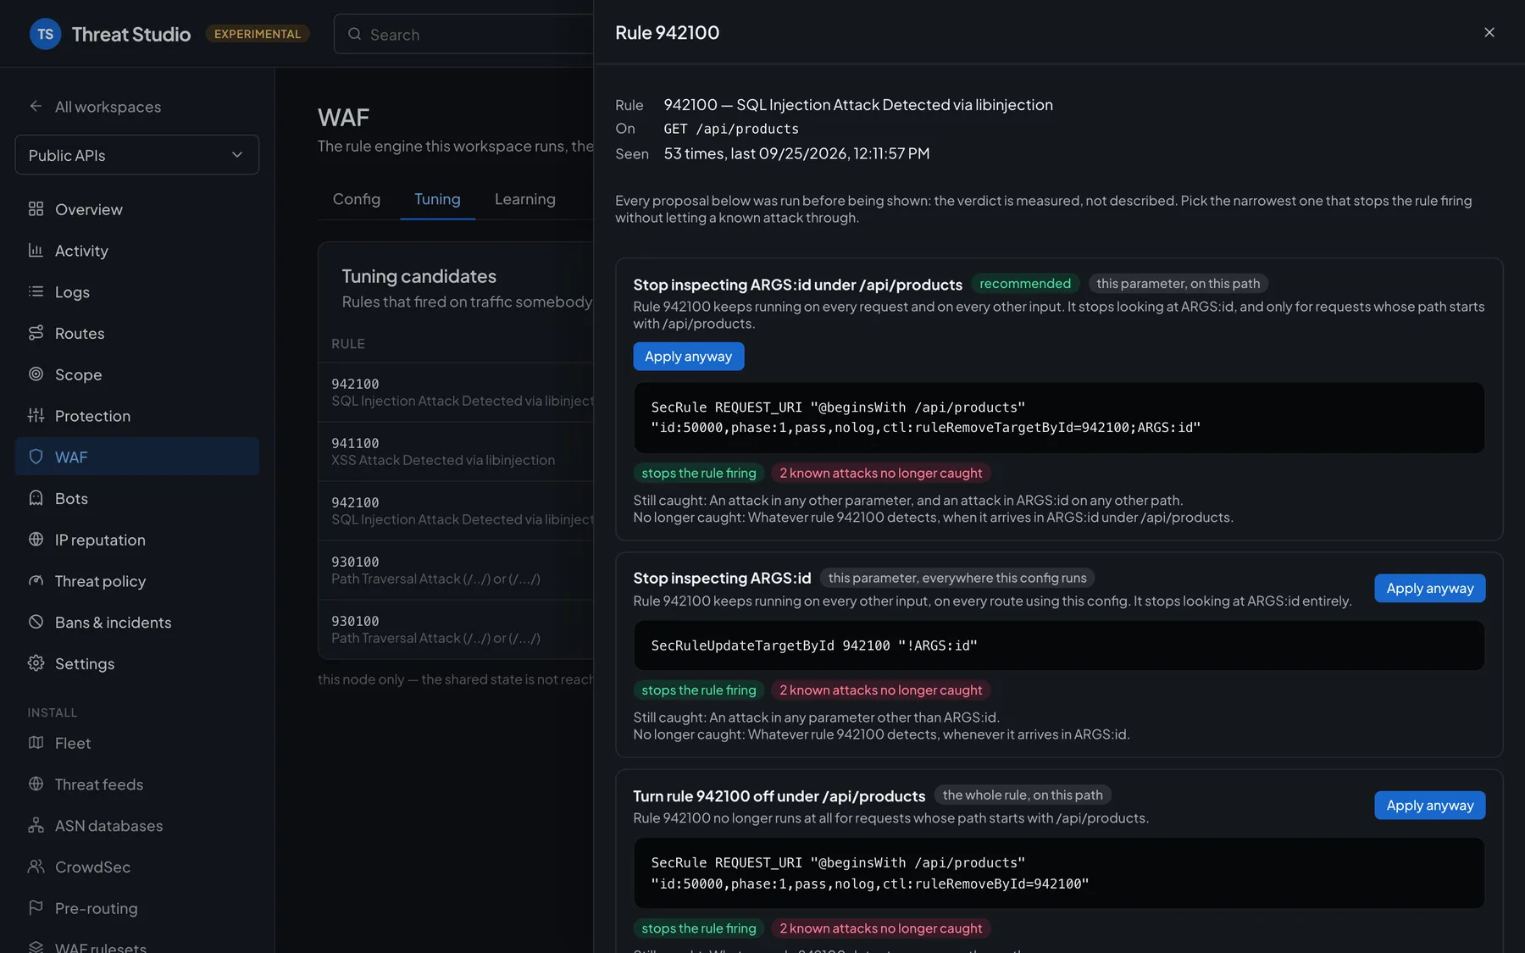Image resolution: width=1525 pixels, height=953 pixels.
Task: Click Apply anyway for Stop inspecting ARGS:id everywhere
Action: [x=1430, y=589]
